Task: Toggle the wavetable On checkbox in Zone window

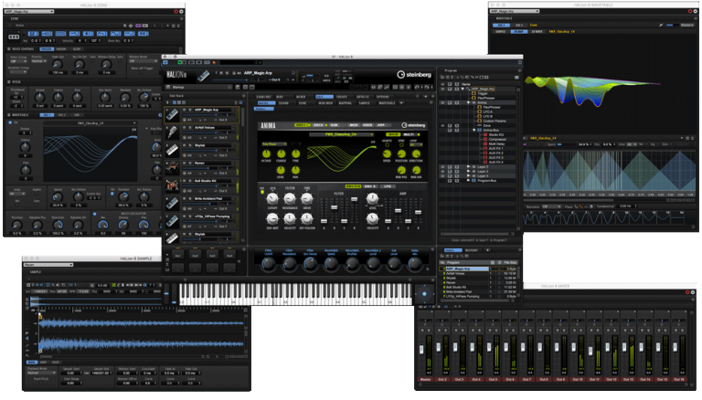Action: tap(10, 122)
